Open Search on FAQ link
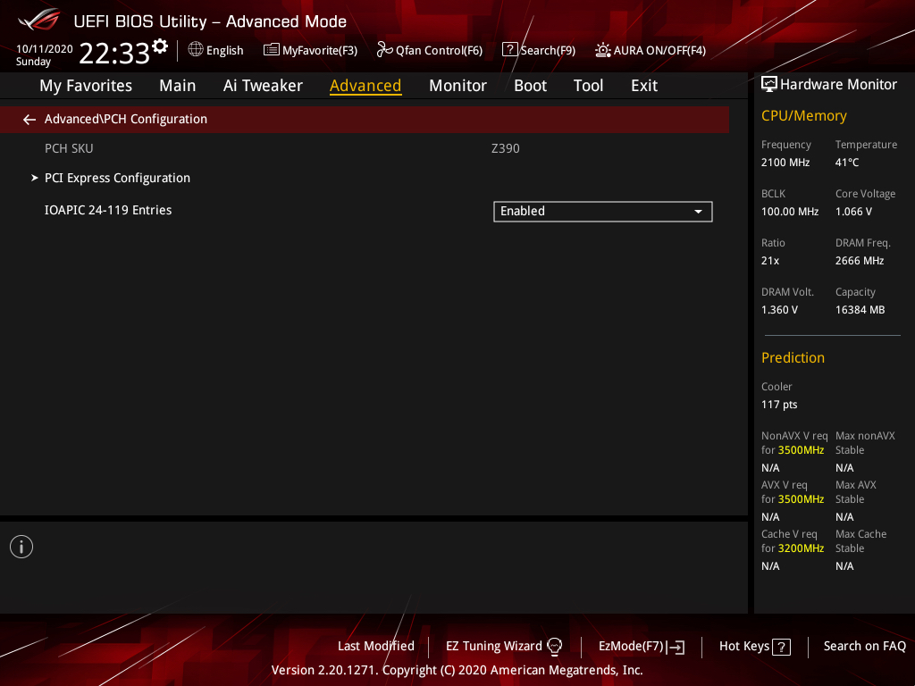 pyautogui.click(x=864, y=647)
